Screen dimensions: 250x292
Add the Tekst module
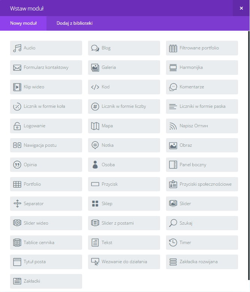click(124, 243)
